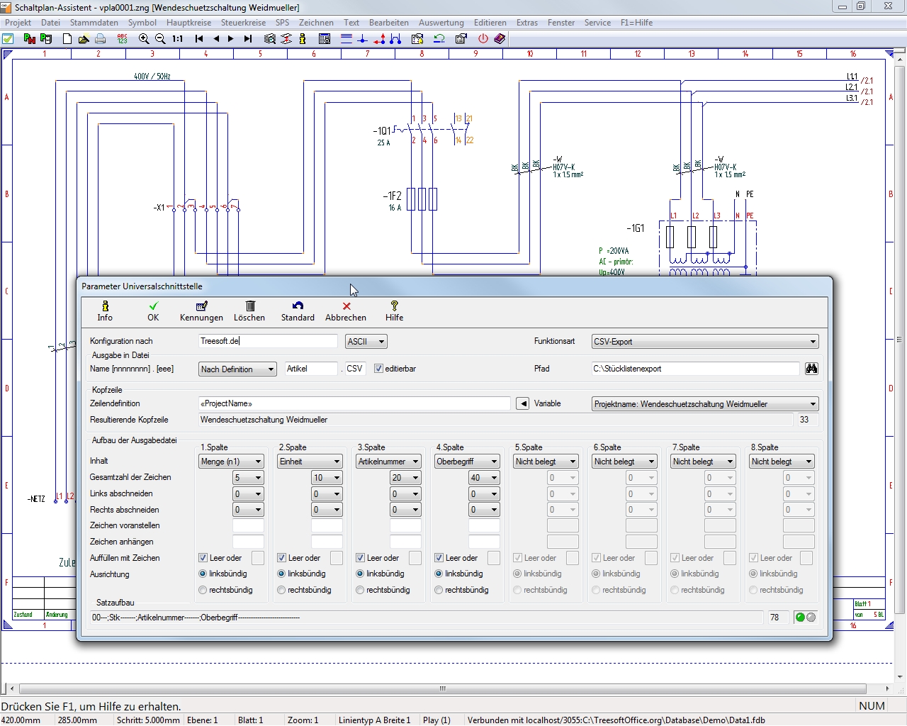
Task: Click the Info icon in dialog
Action: pos(105,311)
